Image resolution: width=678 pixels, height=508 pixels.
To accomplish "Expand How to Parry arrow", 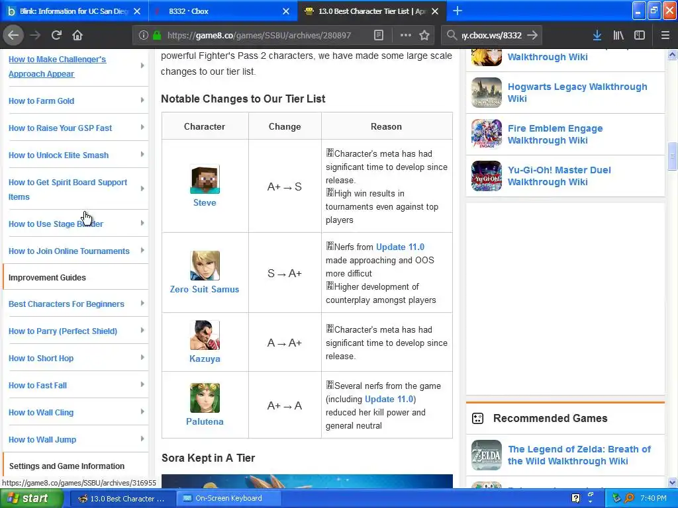I will tap(142, 331).
